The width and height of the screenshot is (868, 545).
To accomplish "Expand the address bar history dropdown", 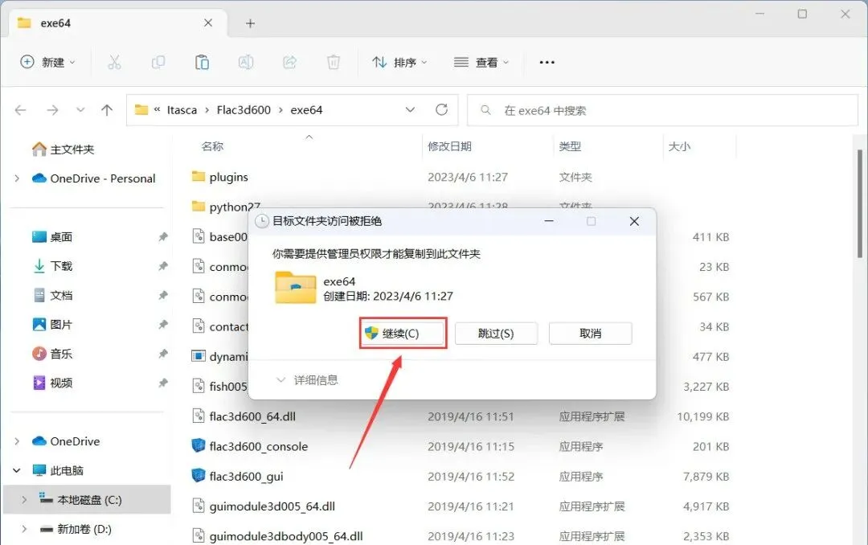I will (x=410, y=109).
